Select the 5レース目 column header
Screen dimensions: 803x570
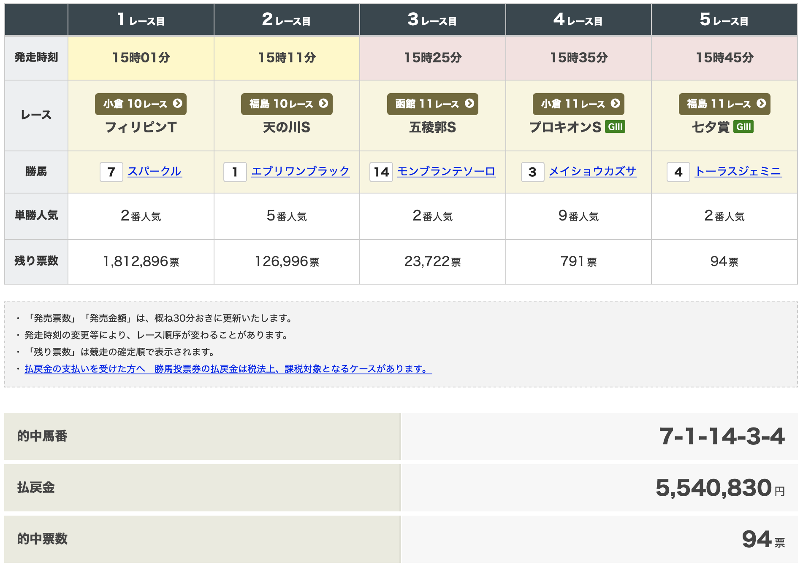tap(724, 20)
